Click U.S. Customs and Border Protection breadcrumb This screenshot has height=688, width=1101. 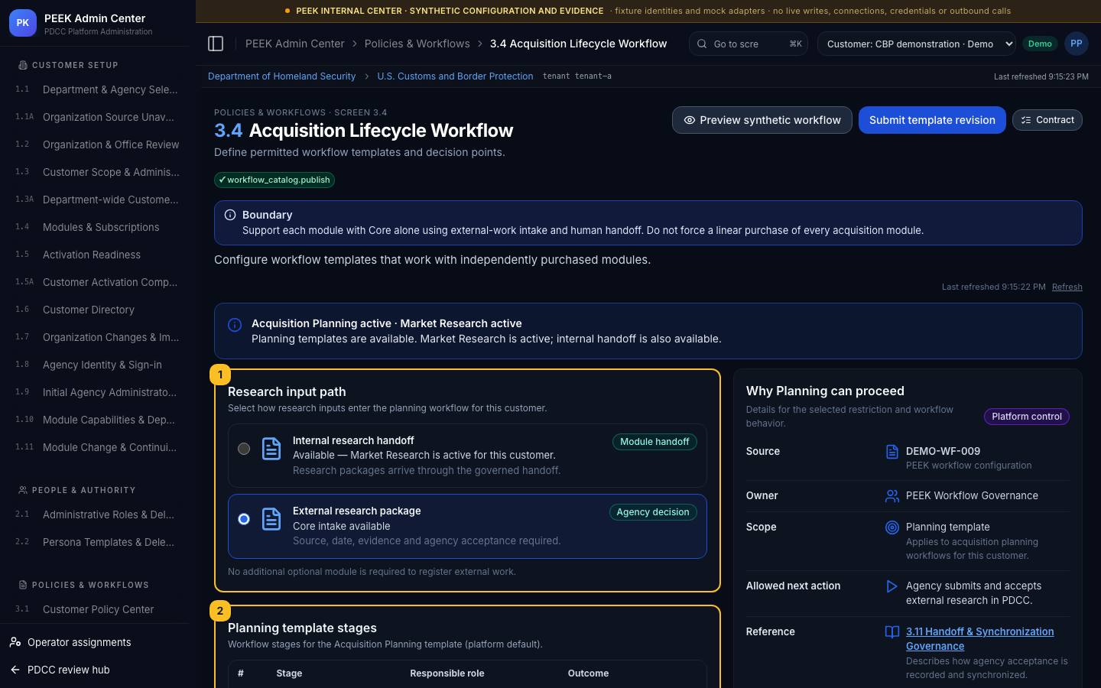point(455,76)
